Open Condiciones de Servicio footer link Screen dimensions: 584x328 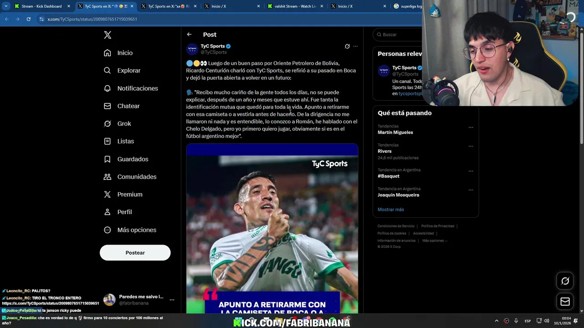pos(396,226)
